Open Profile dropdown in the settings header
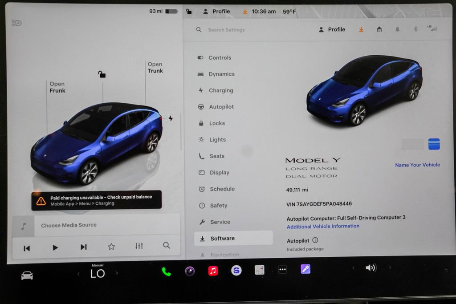Viewport: 456px width, 304px height. (332, 29)
